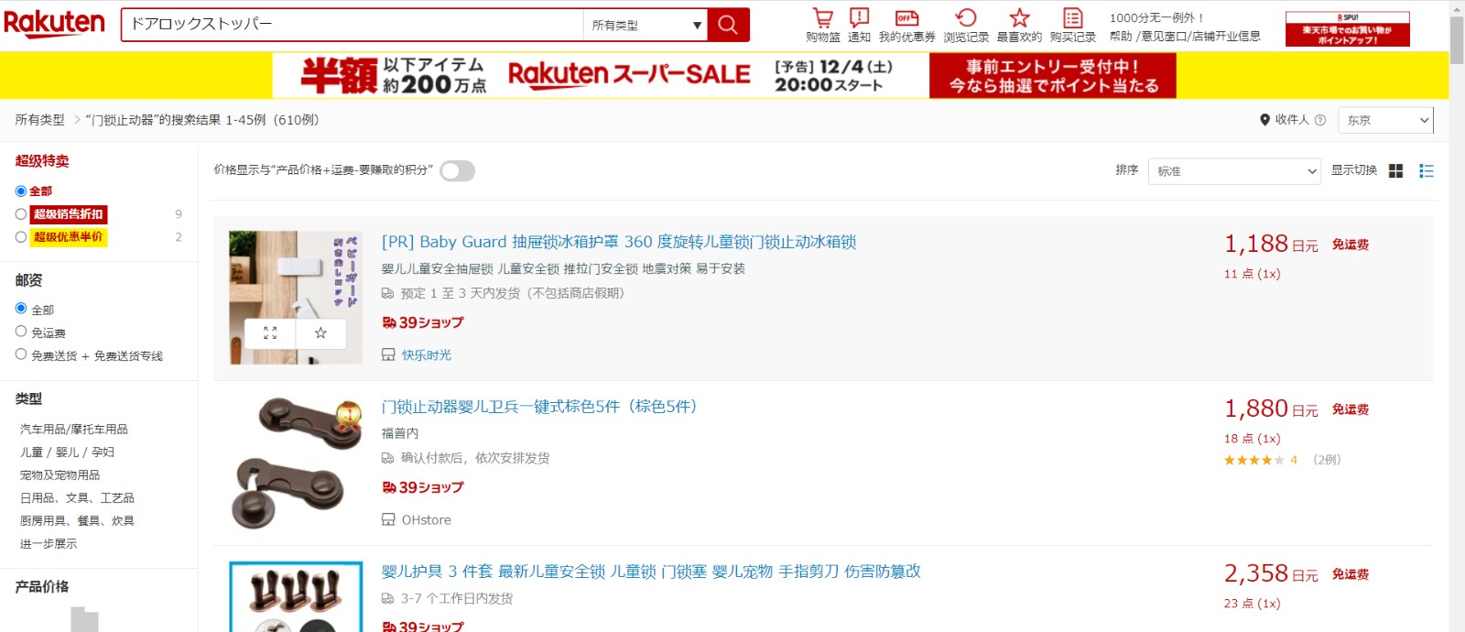Select 全部 under 超级特卖

click(21, 191)
